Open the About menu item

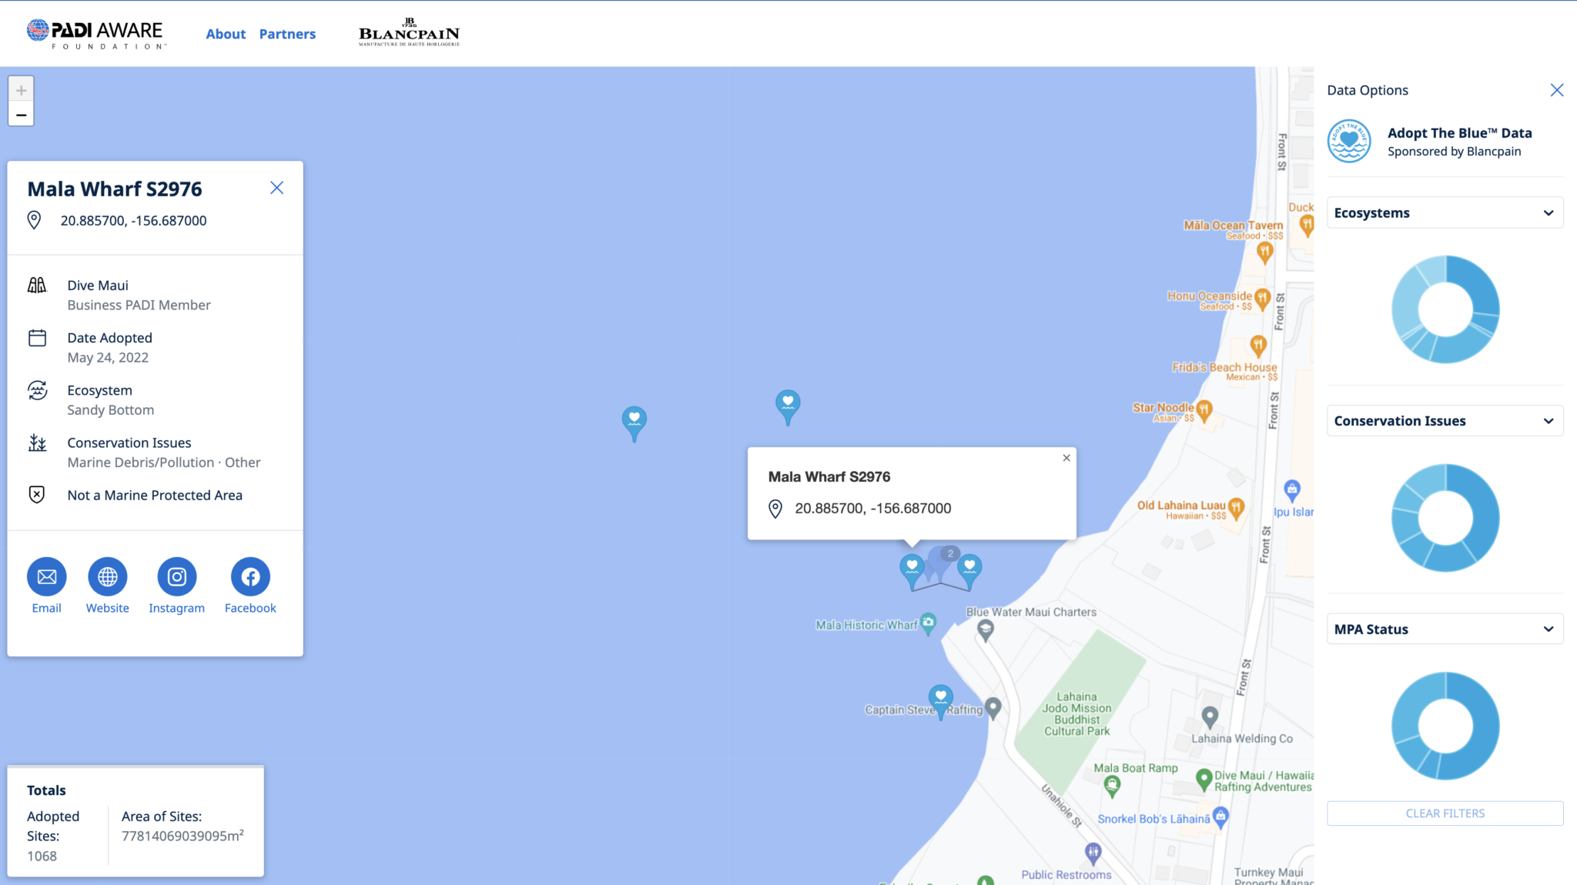coord(226,34)
